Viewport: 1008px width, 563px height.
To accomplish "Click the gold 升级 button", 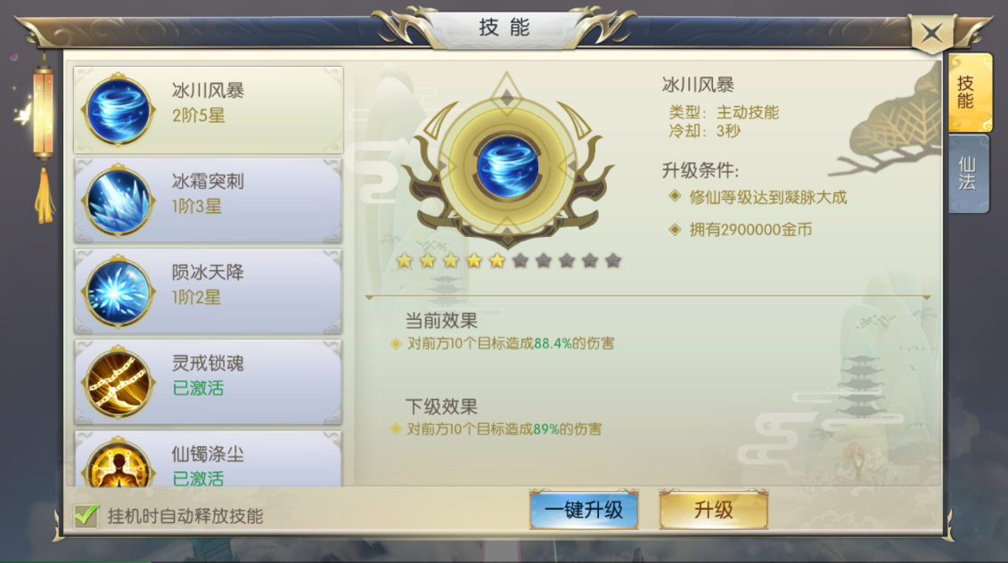I will [714, 510].
